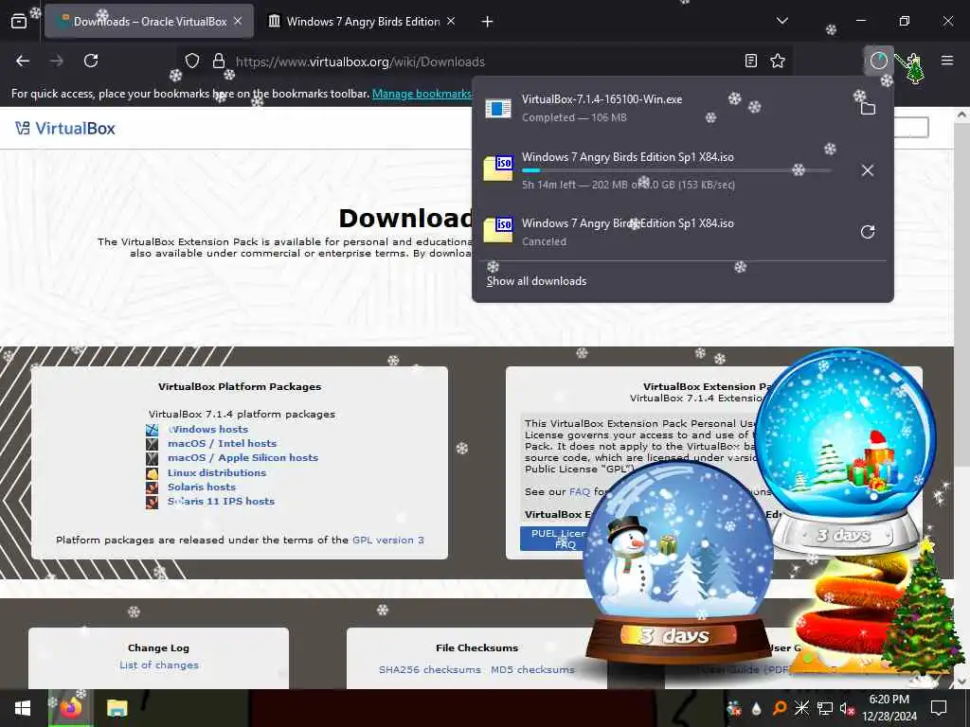Close the Windows 7 Angry Birds Edition tab
This screenshot has height=727, width=970.
(x=451, y=22)
